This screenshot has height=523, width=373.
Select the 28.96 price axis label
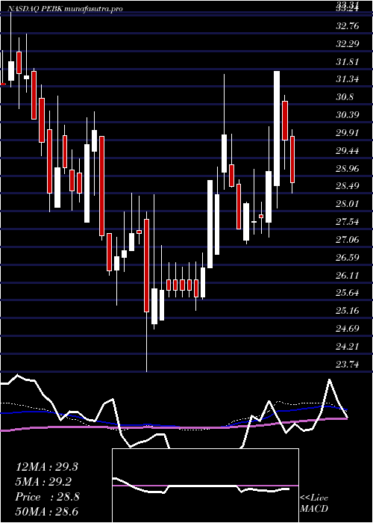point(348,168)
